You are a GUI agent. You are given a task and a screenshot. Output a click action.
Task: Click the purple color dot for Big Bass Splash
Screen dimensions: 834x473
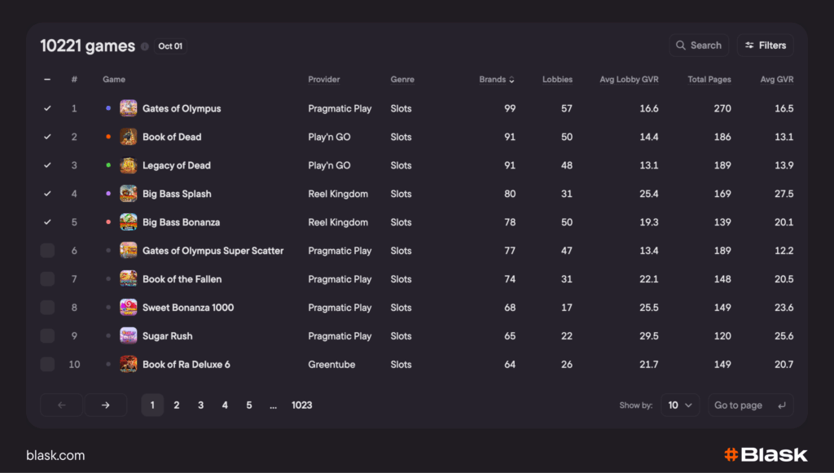[x=108, y=194]
